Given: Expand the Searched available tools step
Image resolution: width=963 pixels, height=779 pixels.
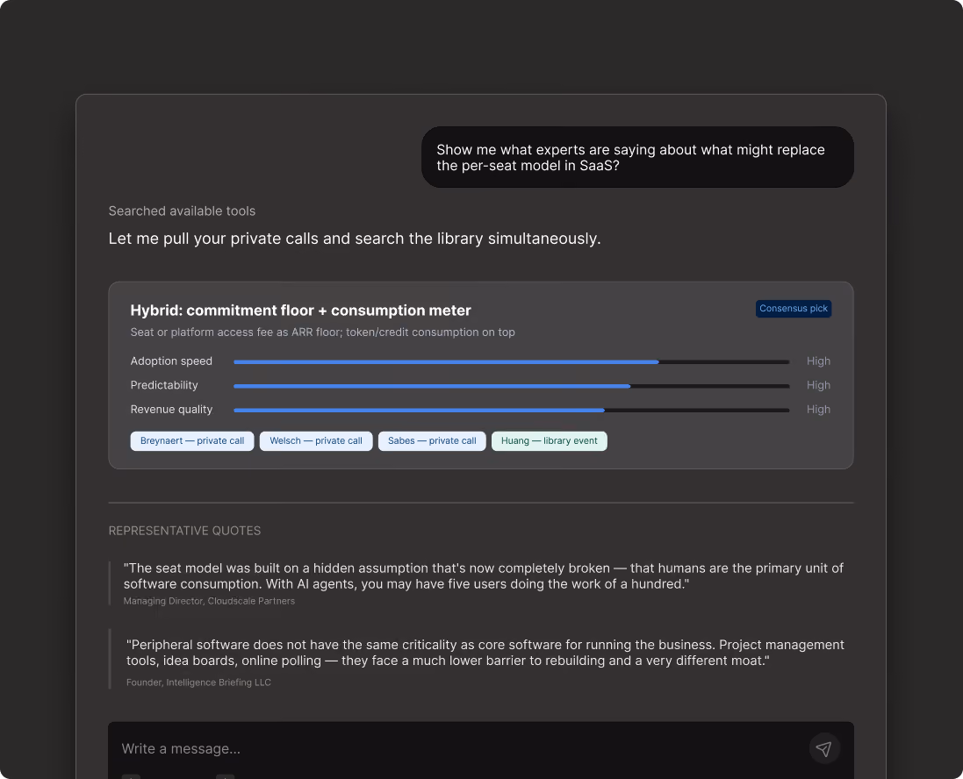Looking at the screenshot, I should click(x=182, y=211).
